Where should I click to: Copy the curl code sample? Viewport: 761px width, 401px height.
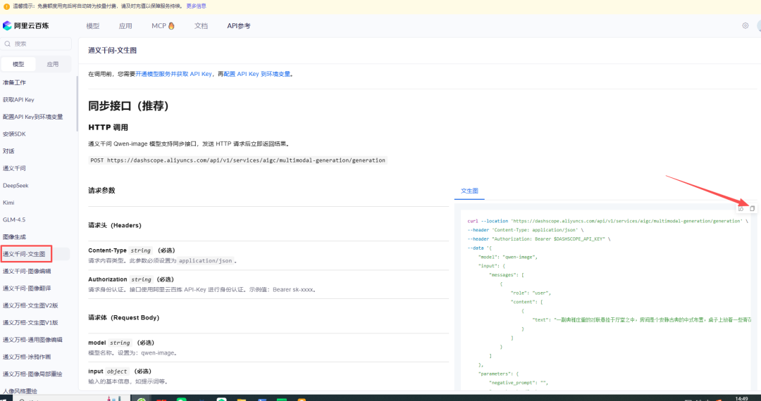pos(752,209)
